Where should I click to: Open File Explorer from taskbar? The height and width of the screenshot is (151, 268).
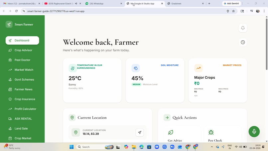134,147
